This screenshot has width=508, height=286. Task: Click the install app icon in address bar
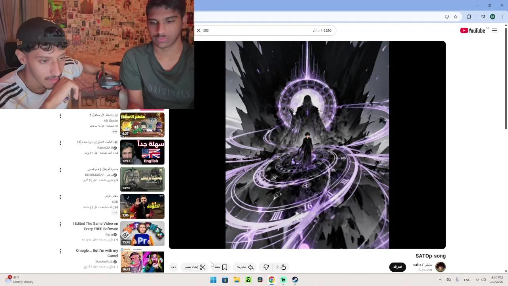[x=447, y=17]
